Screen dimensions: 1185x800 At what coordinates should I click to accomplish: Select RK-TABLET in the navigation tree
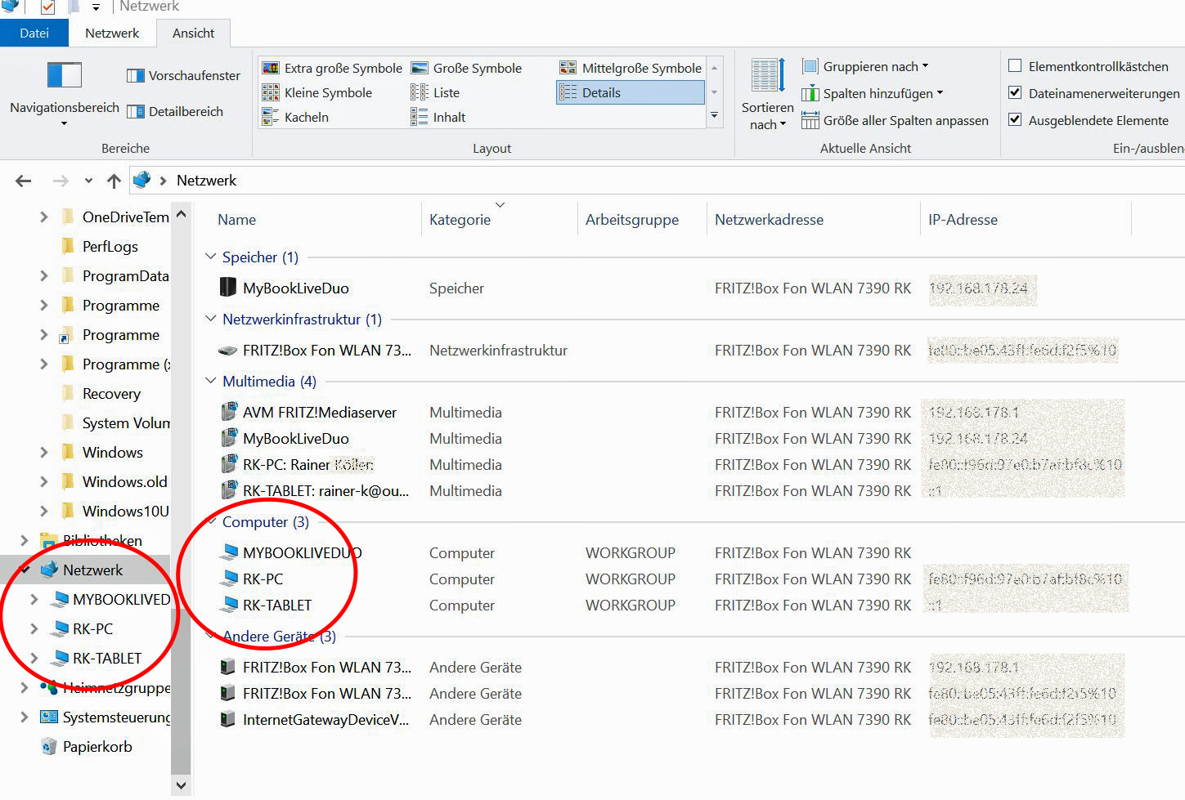click(106, 658)
